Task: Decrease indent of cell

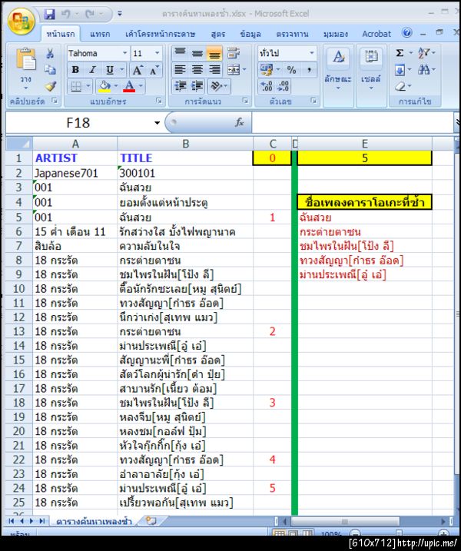Action: point(181,86)
